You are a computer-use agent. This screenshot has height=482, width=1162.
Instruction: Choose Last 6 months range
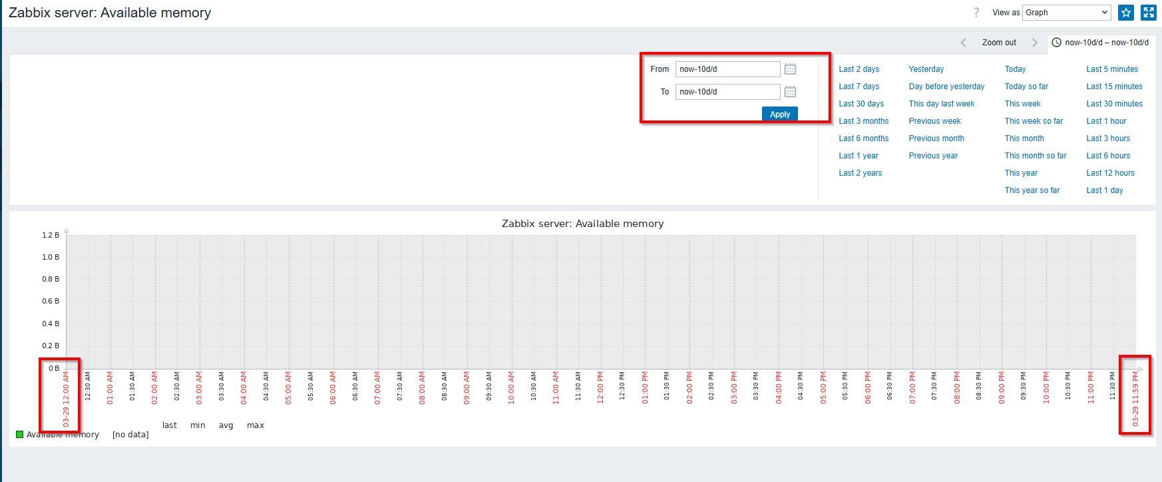864,138
